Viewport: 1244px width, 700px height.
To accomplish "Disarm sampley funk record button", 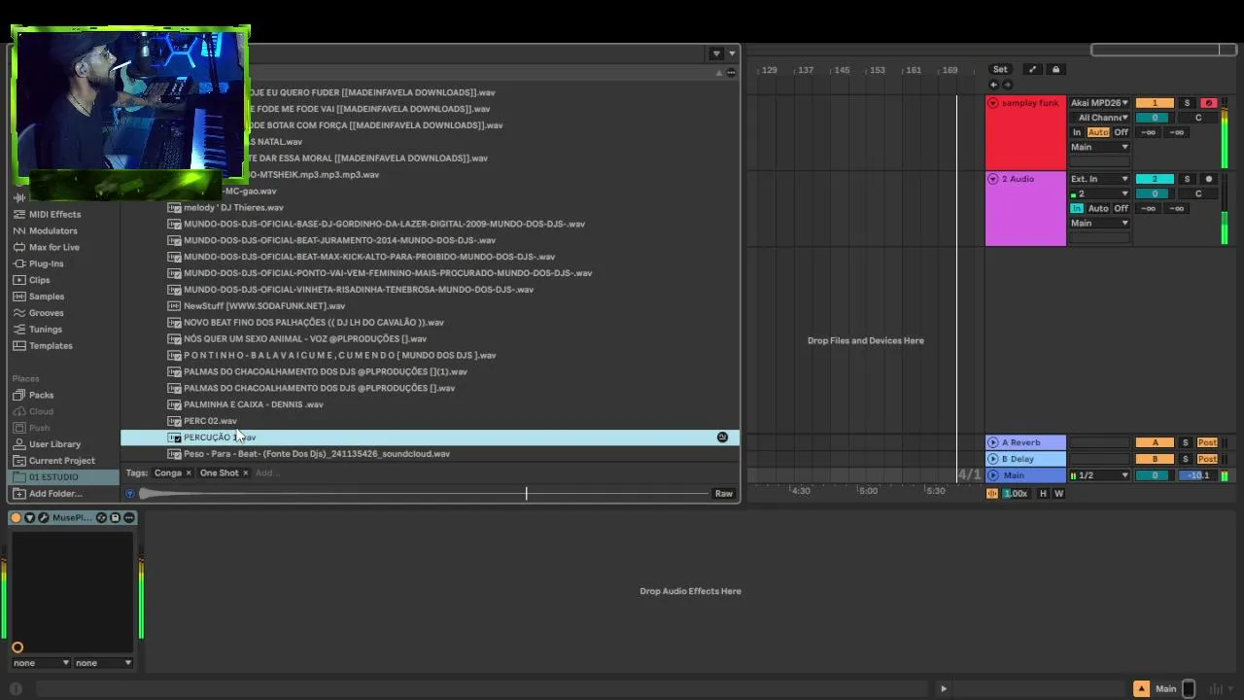I will pos(1209,103).
